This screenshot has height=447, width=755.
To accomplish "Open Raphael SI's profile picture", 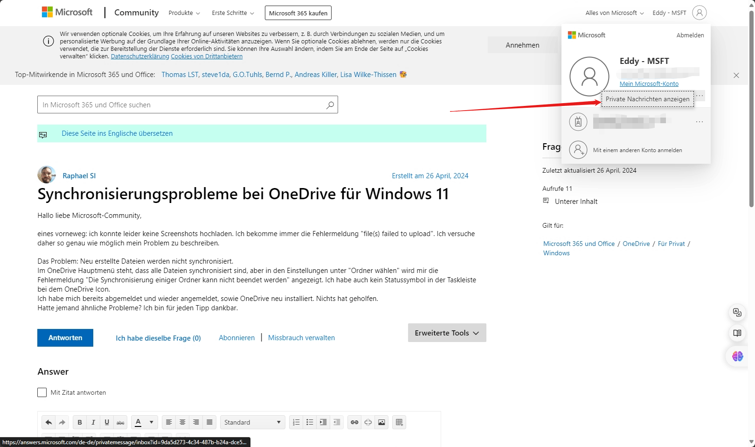I will click(47, 175).
